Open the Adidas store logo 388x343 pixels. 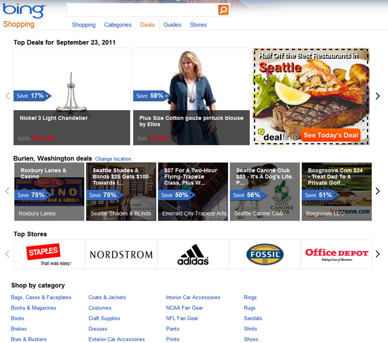coord(193,254)
